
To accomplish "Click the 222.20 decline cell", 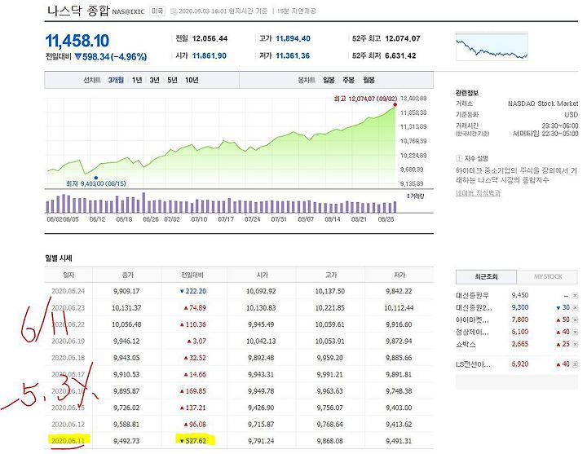I will point(192,291).
